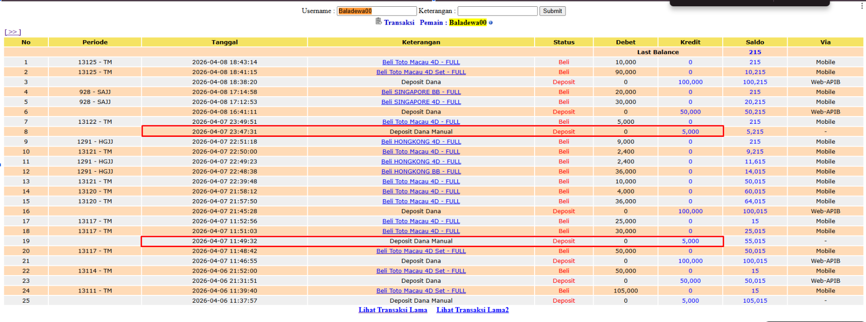Open Beli Toto Macau 4D link in row 14
866x322 pixels.
point(421,191)
